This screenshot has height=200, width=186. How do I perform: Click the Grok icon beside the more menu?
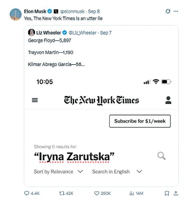click(x=168, y=11)
